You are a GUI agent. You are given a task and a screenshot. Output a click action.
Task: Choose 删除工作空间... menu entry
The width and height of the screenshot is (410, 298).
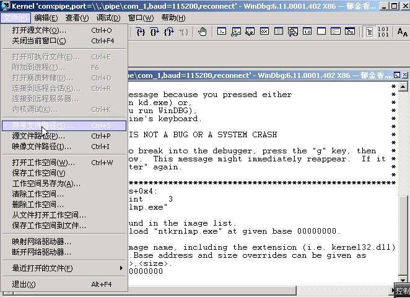64,205
